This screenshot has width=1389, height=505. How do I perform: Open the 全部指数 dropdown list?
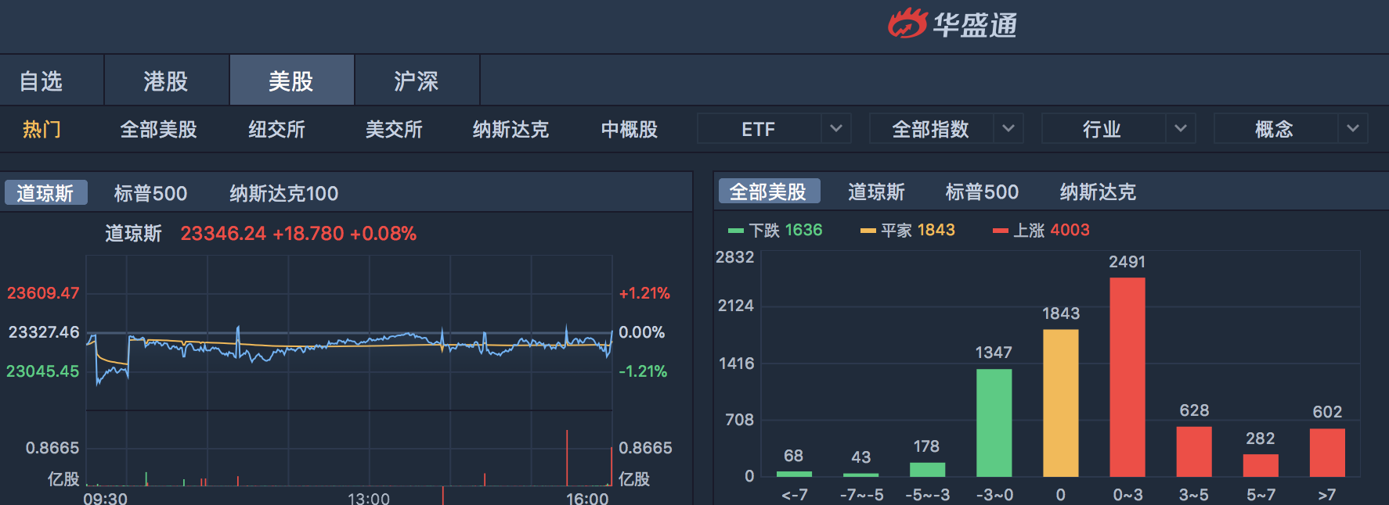(x=1008, y=128)
